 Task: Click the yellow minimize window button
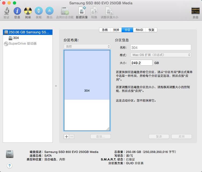[9, 3]
